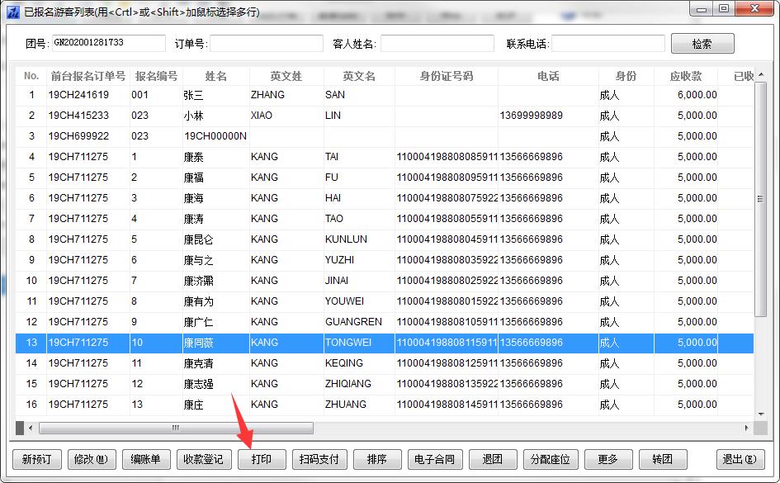780x483 pixels.
Task: Click the 检索 search button
Action: tap(702, 44)
